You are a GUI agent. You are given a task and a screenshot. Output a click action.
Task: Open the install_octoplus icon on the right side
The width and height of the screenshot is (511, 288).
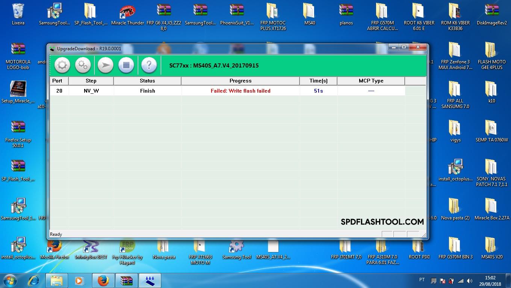point(455,171)
